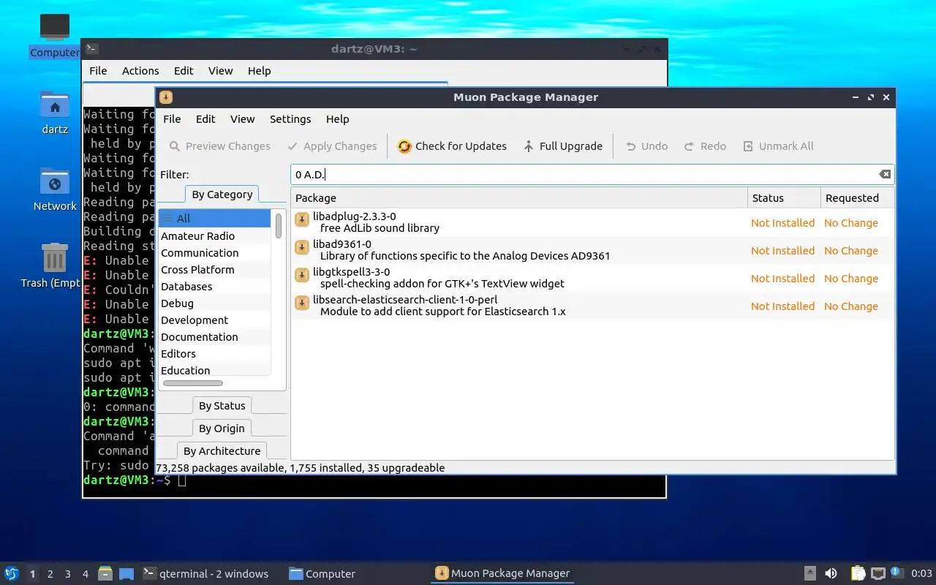936x585 pixels.
Task: Open the Computer desktop icon
Action: click(55, 35)
